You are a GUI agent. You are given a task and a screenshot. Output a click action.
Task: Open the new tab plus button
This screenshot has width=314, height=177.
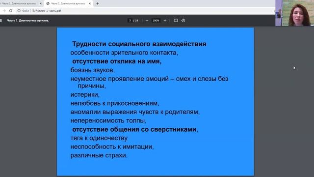98,3
